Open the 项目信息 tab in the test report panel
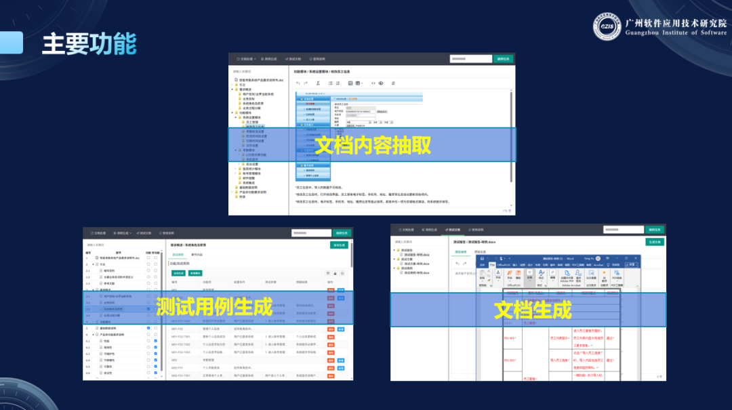This screenshot has height=410, width=732. [x=480, y=251]
